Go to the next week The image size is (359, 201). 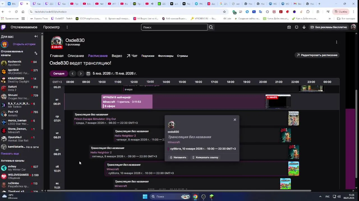tap(81, 73)
